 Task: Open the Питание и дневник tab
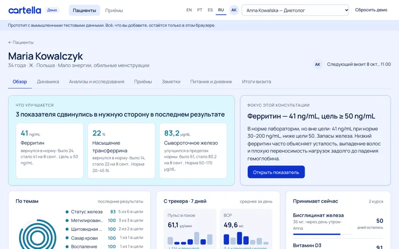211,82
